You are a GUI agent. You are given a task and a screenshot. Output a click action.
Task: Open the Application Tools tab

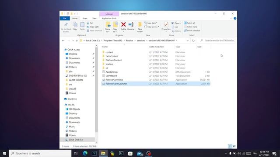coord(109,18)
